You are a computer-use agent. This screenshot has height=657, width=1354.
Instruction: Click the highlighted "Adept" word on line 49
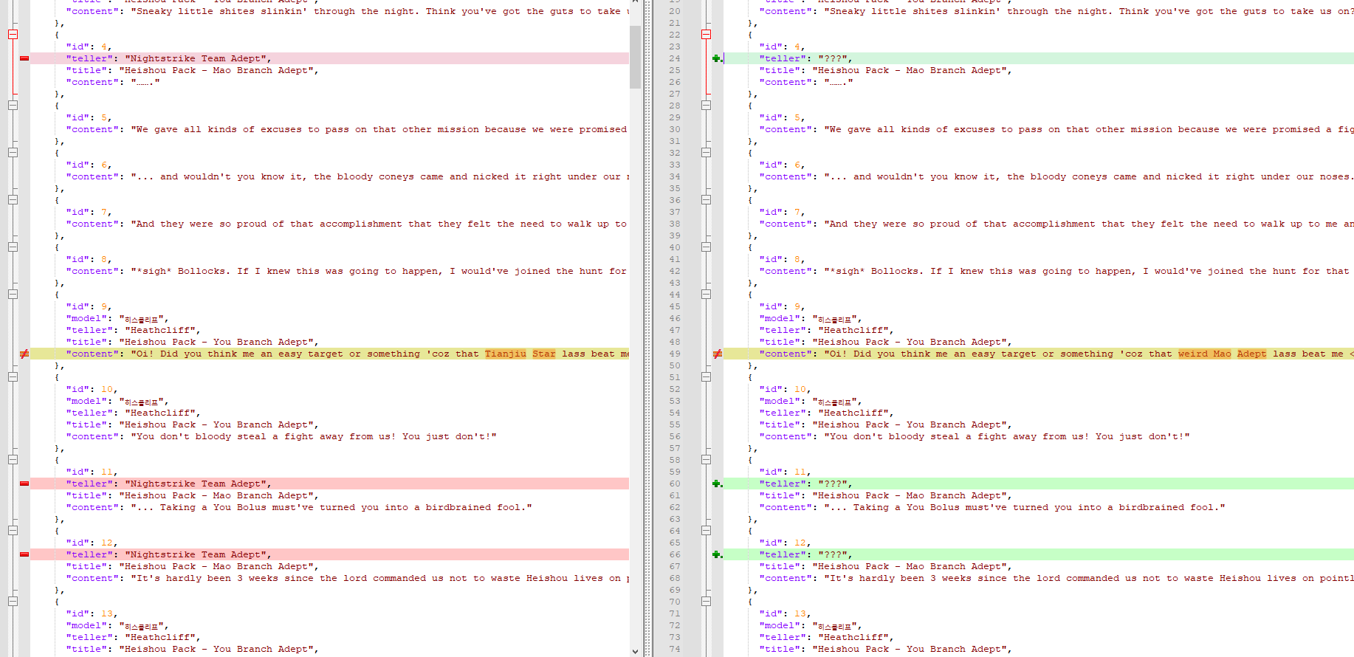point(1252,354)
